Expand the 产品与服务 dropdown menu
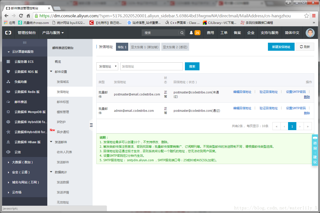This screenshot has height=213, width=320. pyautogui.click(x=53, y=33)
